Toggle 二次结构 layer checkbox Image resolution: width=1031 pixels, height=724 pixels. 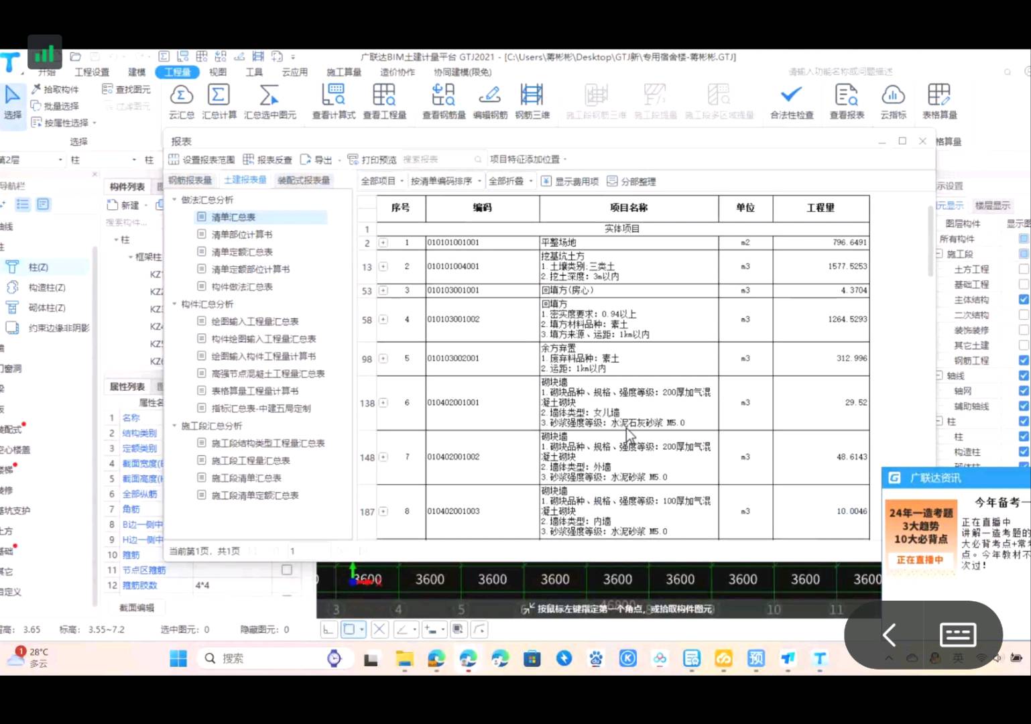coord(1023,314)
